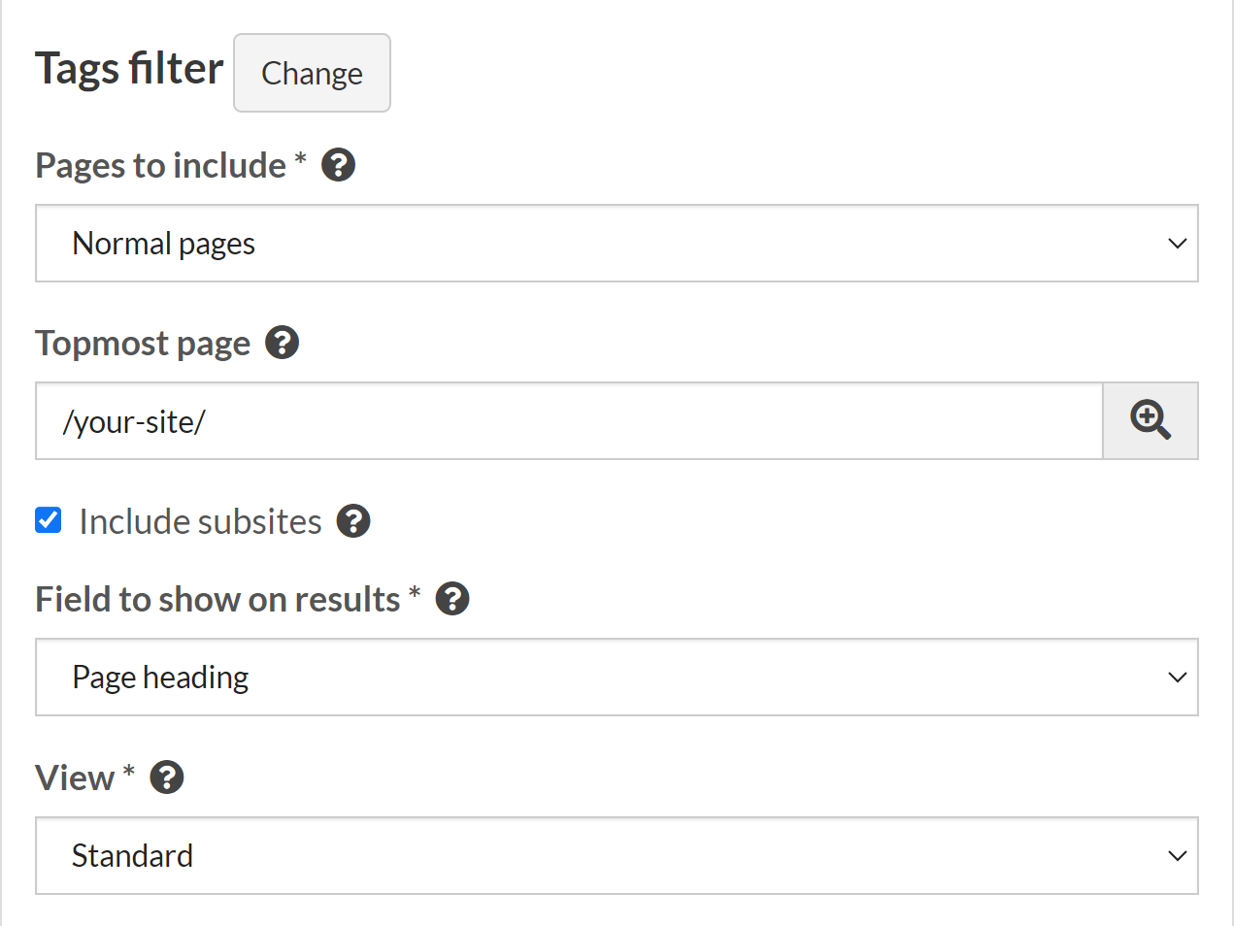Viewport: 1234px width, 926px height.
Task: Open the View dropdown showing Standard
Action: pyautogui.click(x=617, y=855)
